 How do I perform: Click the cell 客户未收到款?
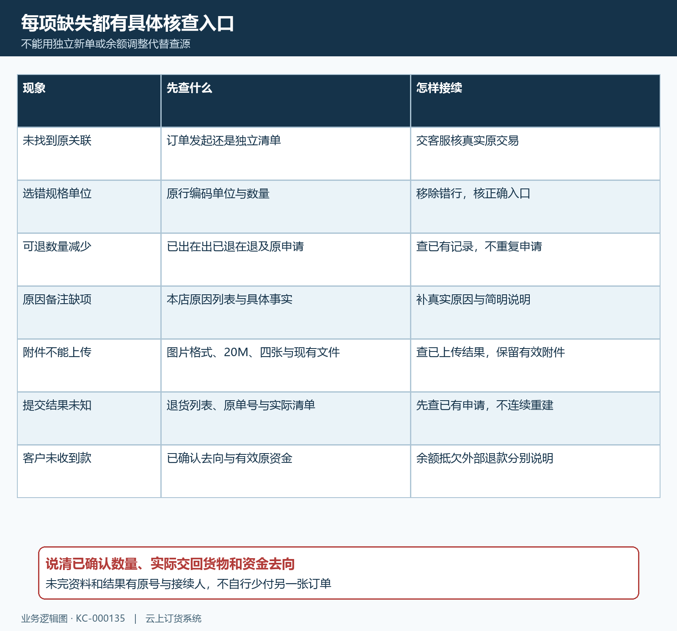tap(89, 471)
